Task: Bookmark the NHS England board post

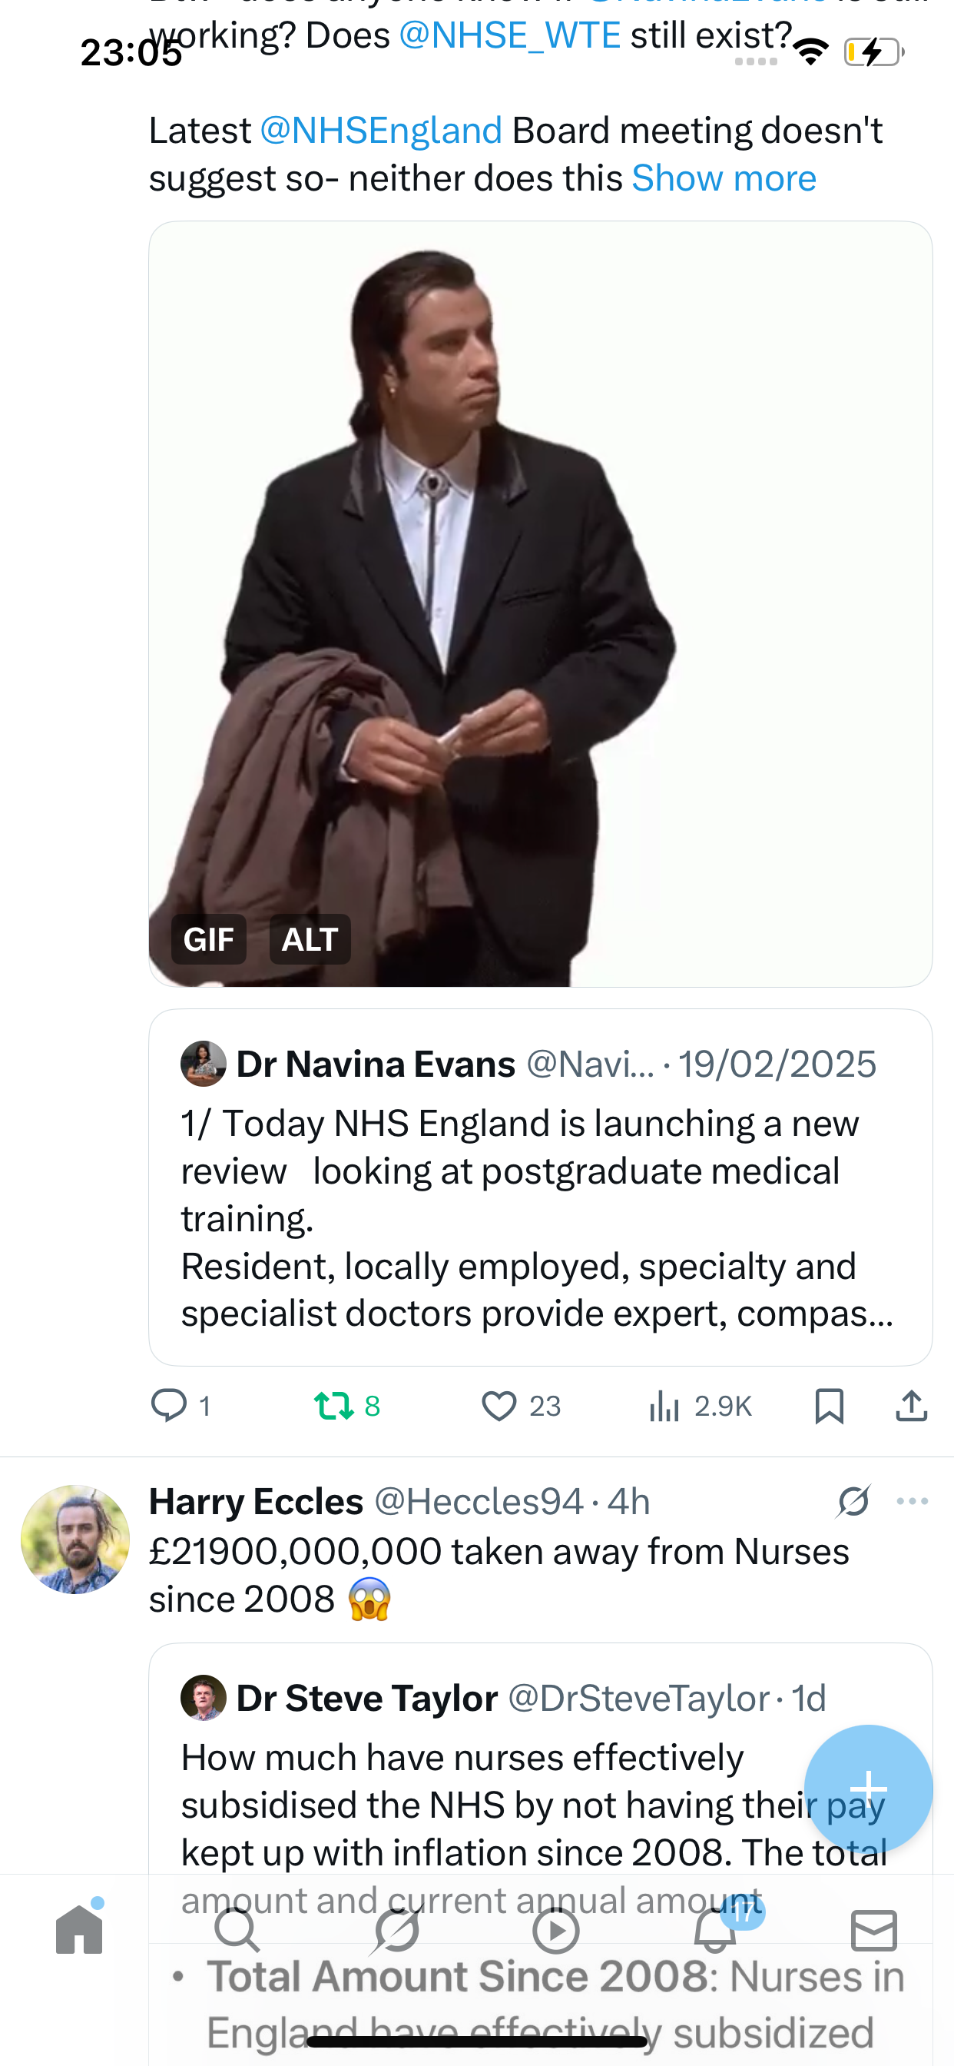Action: tap(829, 1405)
